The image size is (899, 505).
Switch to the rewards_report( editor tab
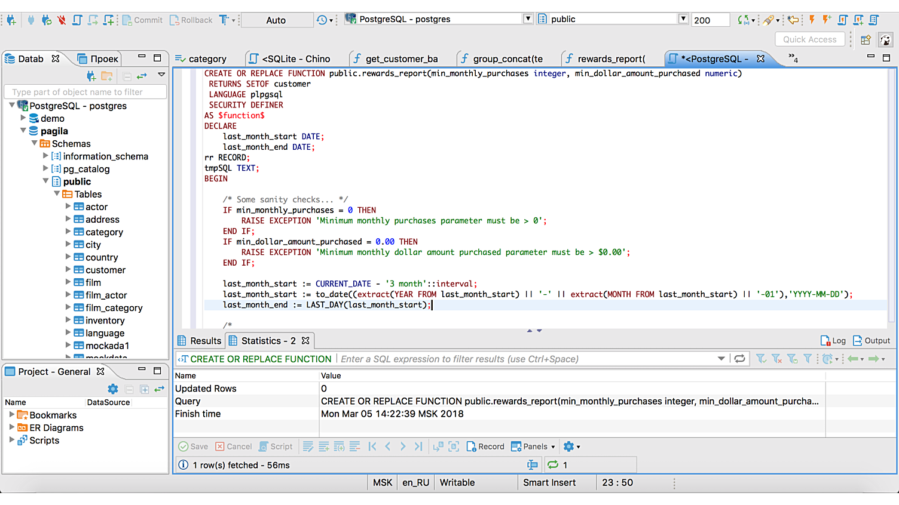tap(611, 58)
